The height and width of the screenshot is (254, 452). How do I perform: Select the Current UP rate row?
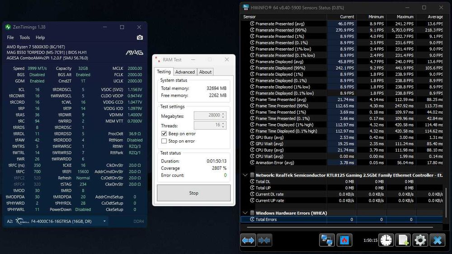click(x=342, y=200)
